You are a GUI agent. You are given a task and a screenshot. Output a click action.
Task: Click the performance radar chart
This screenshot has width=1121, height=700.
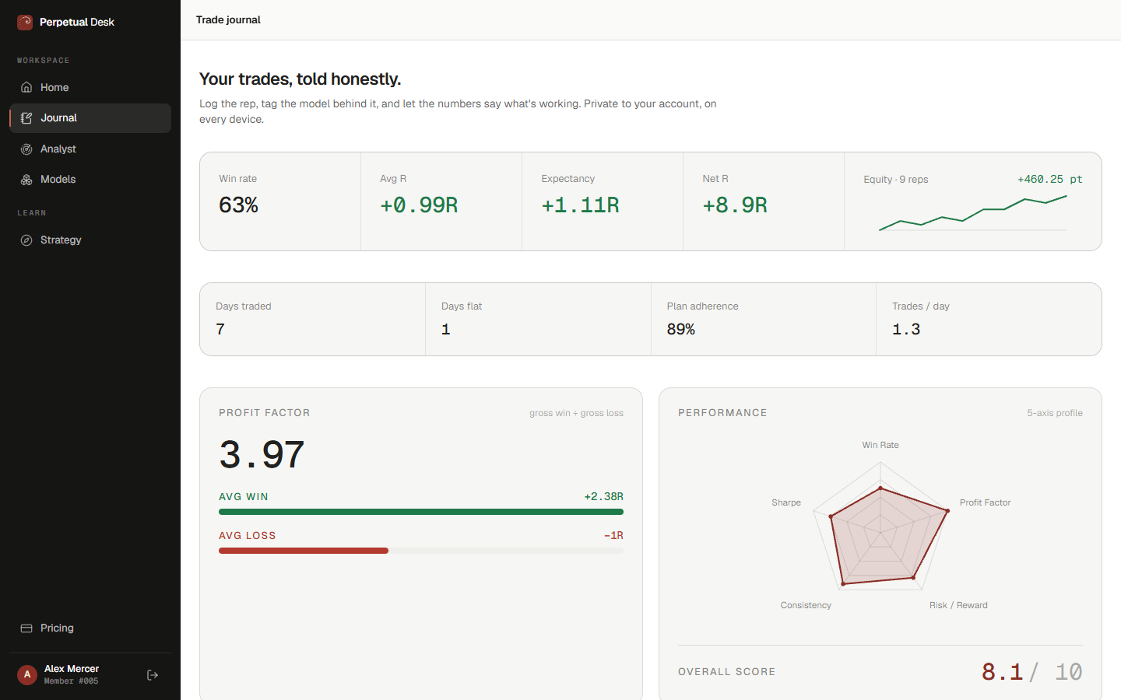click(x=880, y=527)
